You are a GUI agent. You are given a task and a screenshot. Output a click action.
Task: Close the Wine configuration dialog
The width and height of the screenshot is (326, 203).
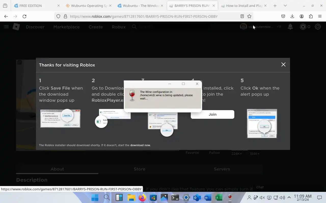click(x=197, y=84)
